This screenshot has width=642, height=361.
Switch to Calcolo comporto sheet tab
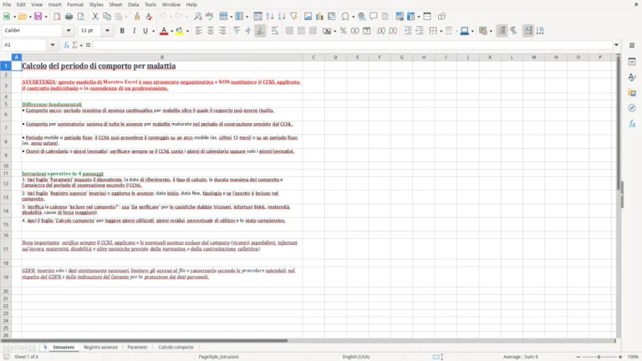pyautogui.click(x=176, y=347)
